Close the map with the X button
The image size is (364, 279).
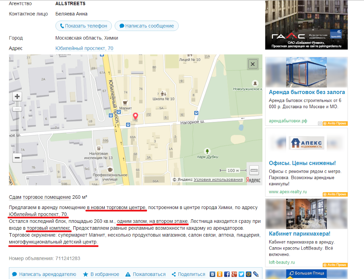click(x=253, y=64)
